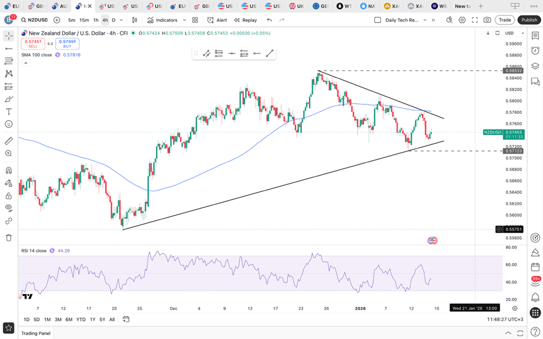Select the zoom-in tool
The height and width of the screenshot is (339, 543).
tap(9, 153)
